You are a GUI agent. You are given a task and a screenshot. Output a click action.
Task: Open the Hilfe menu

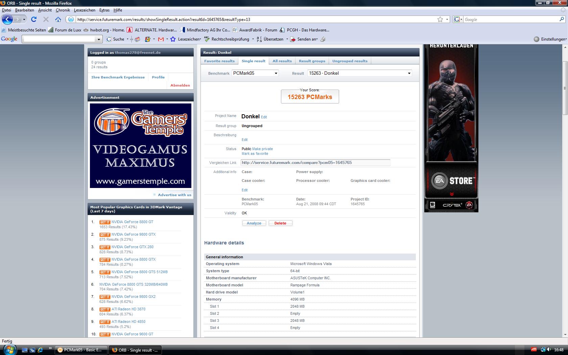118,10
